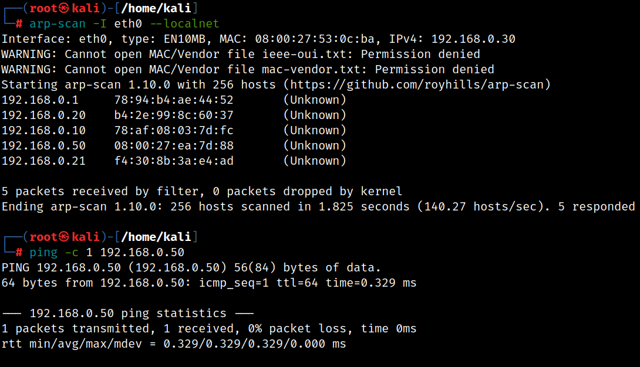Click IP address 192.168.0.1 in scan results
Viewport: 640px width, 367px height.
pyautogui.click(x=40, y=100)
